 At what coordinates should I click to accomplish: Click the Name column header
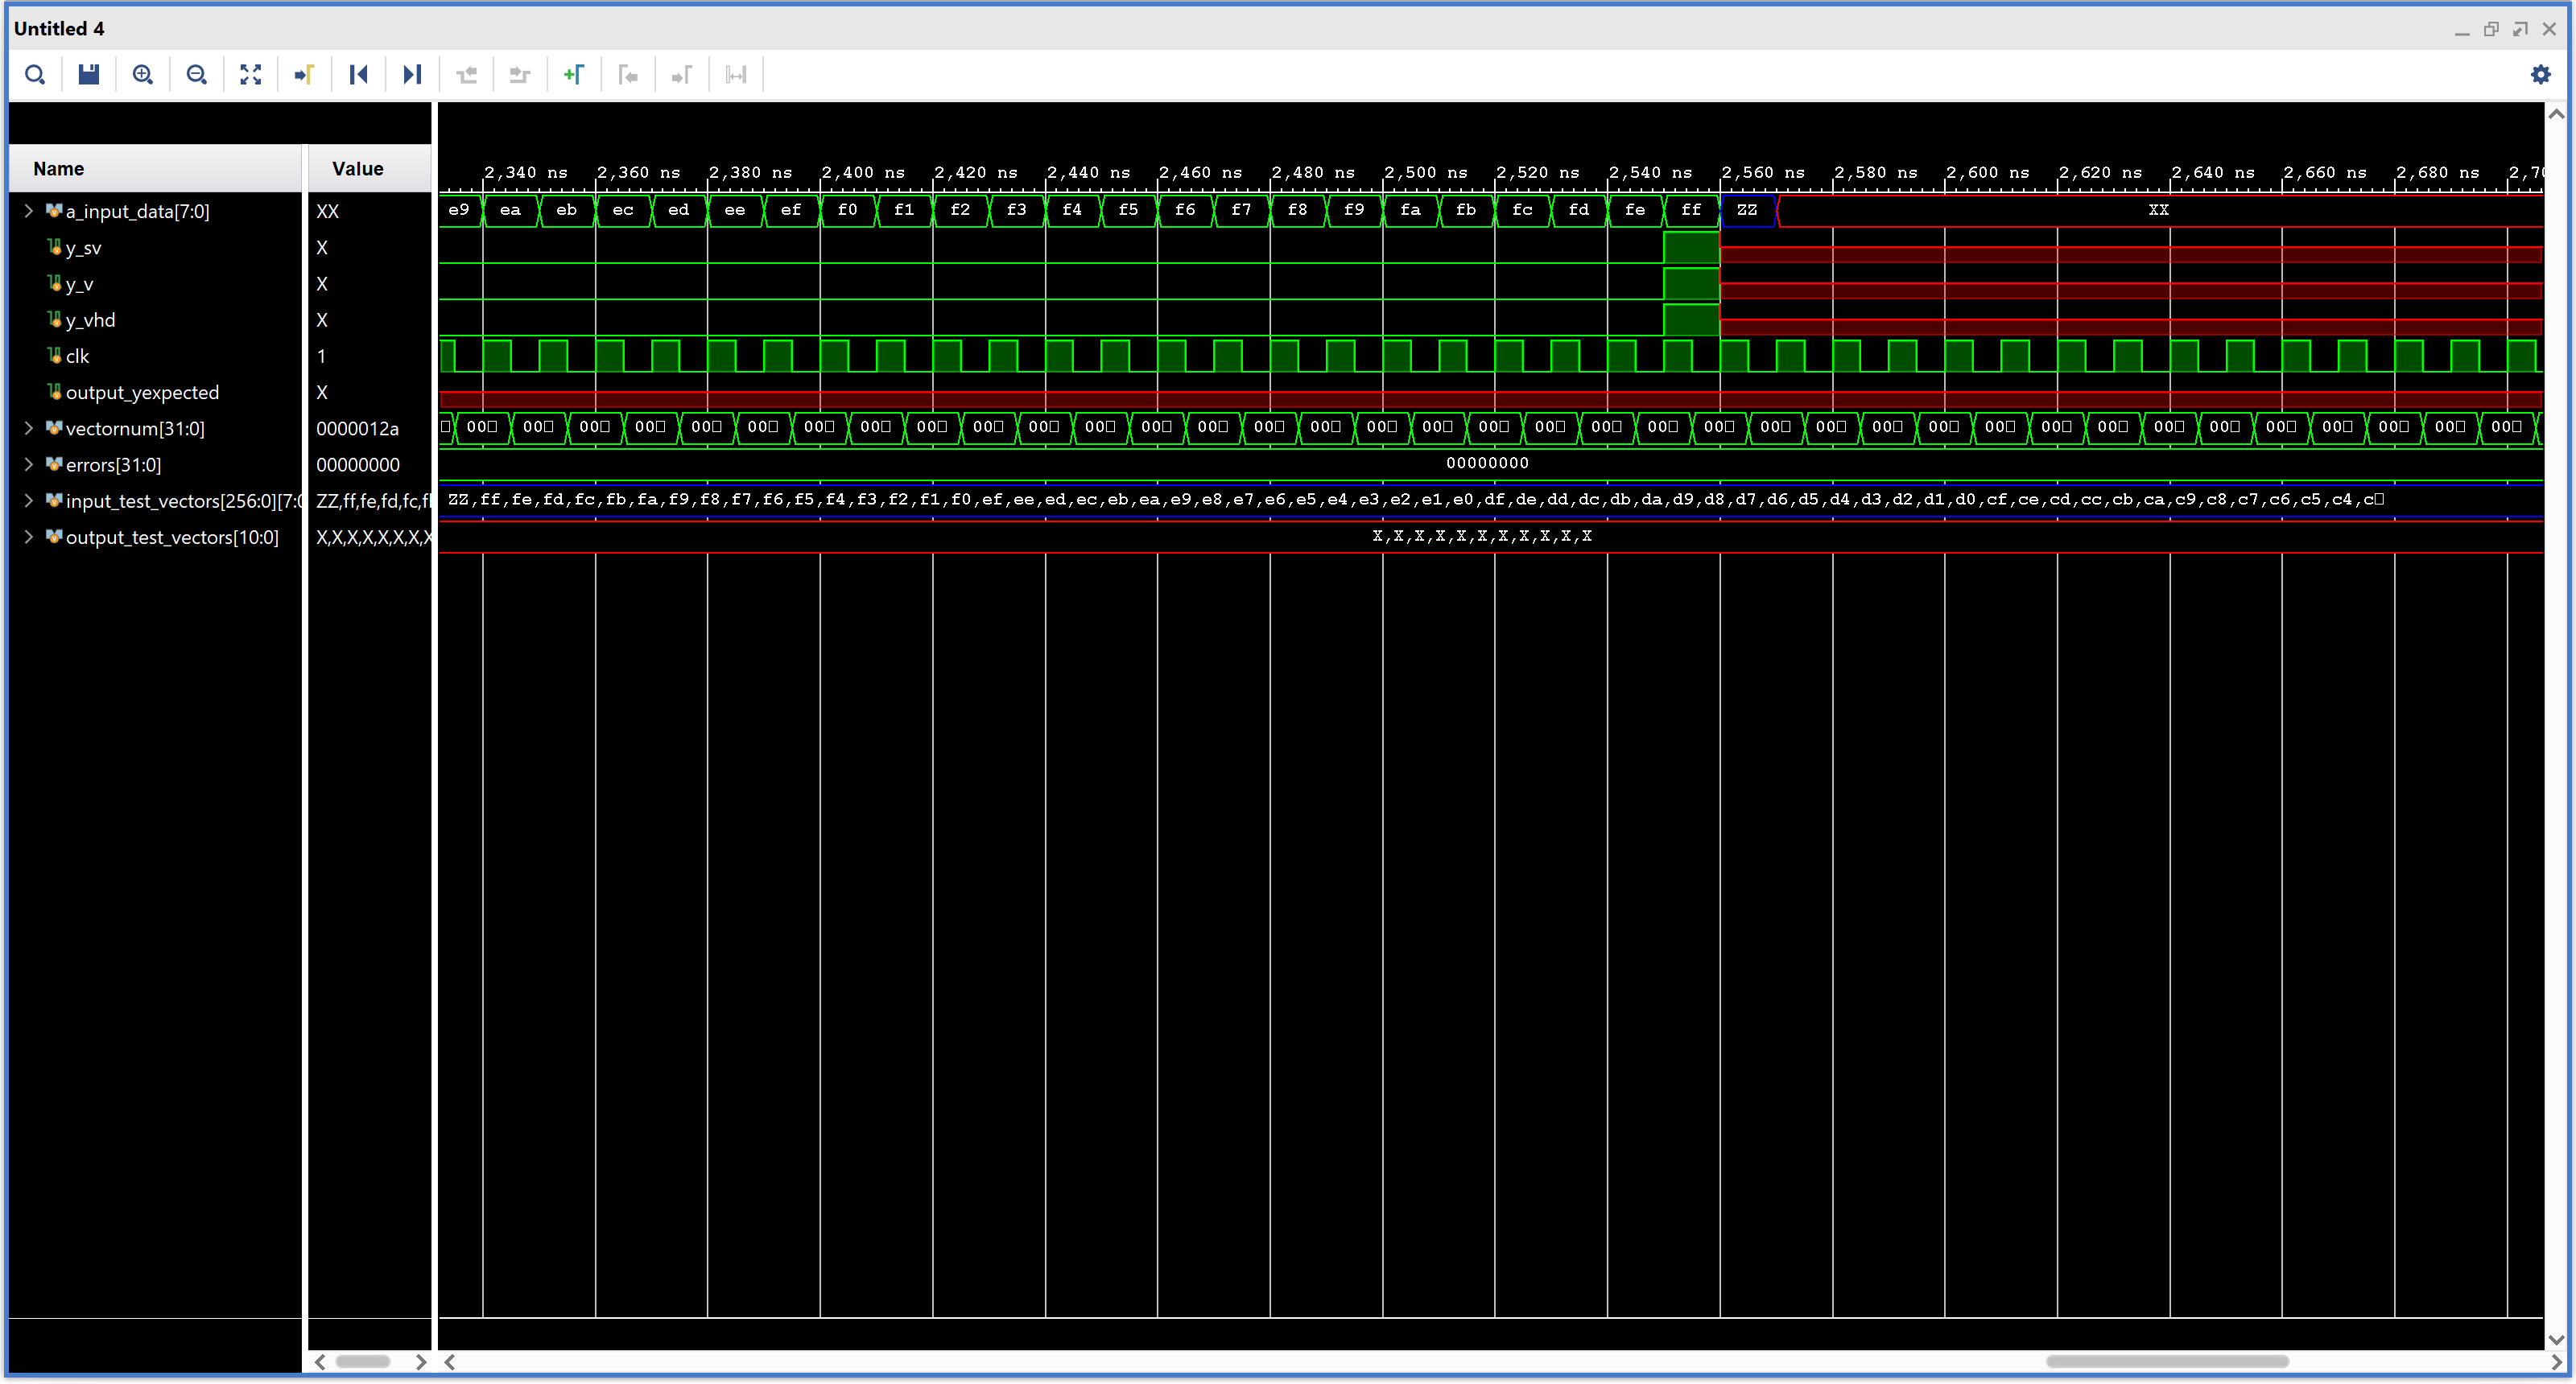[x=58, y=169]
